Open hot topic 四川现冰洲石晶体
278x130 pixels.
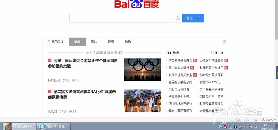(x=180, y=104)
